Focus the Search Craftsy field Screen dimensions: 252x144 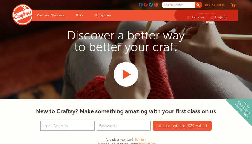(x=178, y=5)
